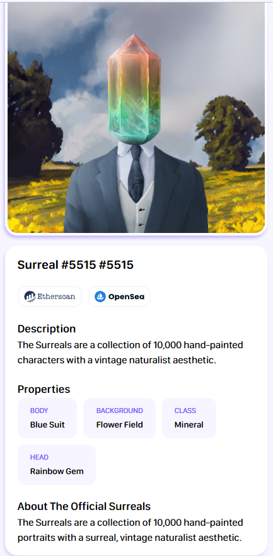
Task: Select the Rainbow Gem head property
Action: (57, 465)
